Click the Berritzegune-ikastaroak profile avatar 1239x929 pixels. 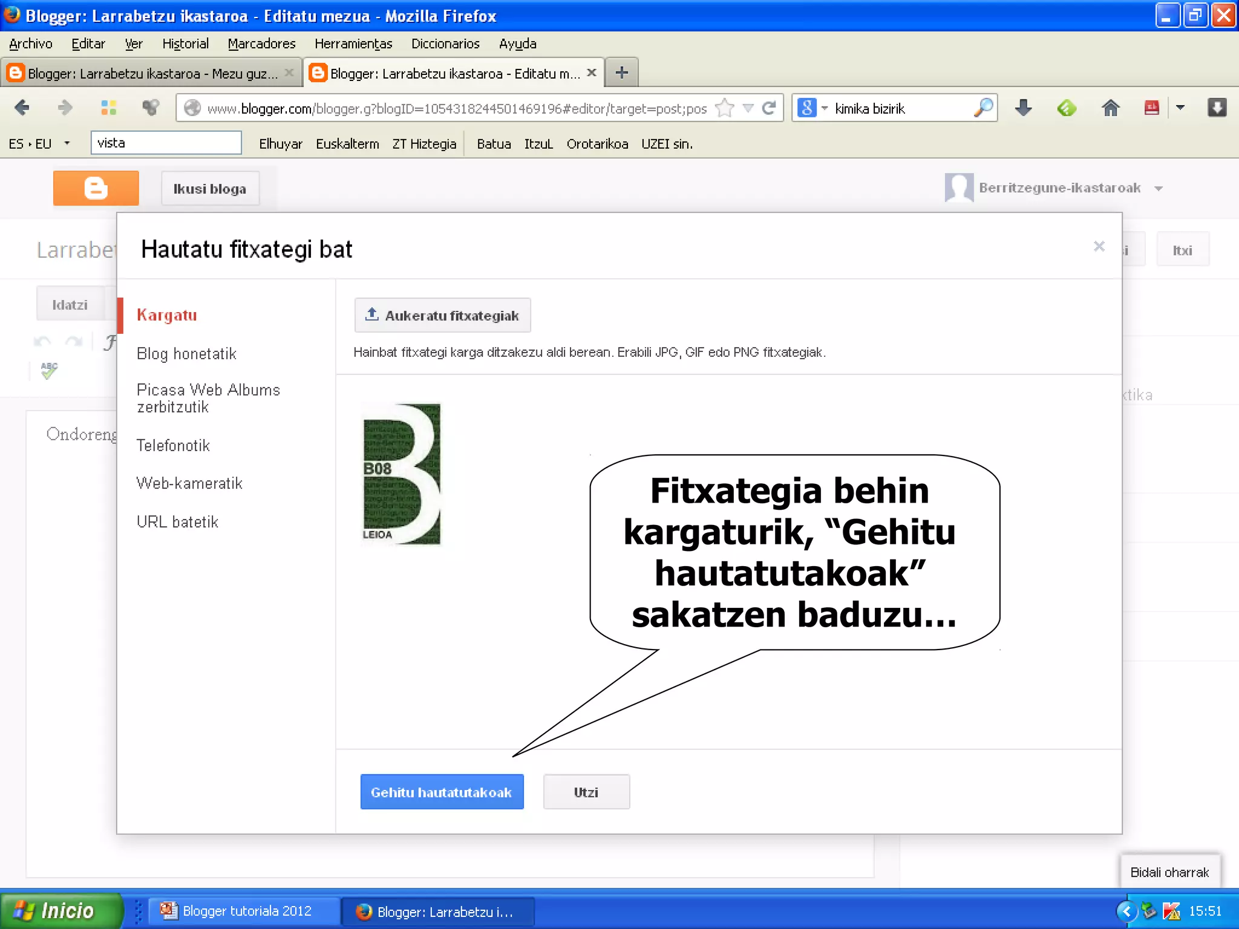point(959,187)
